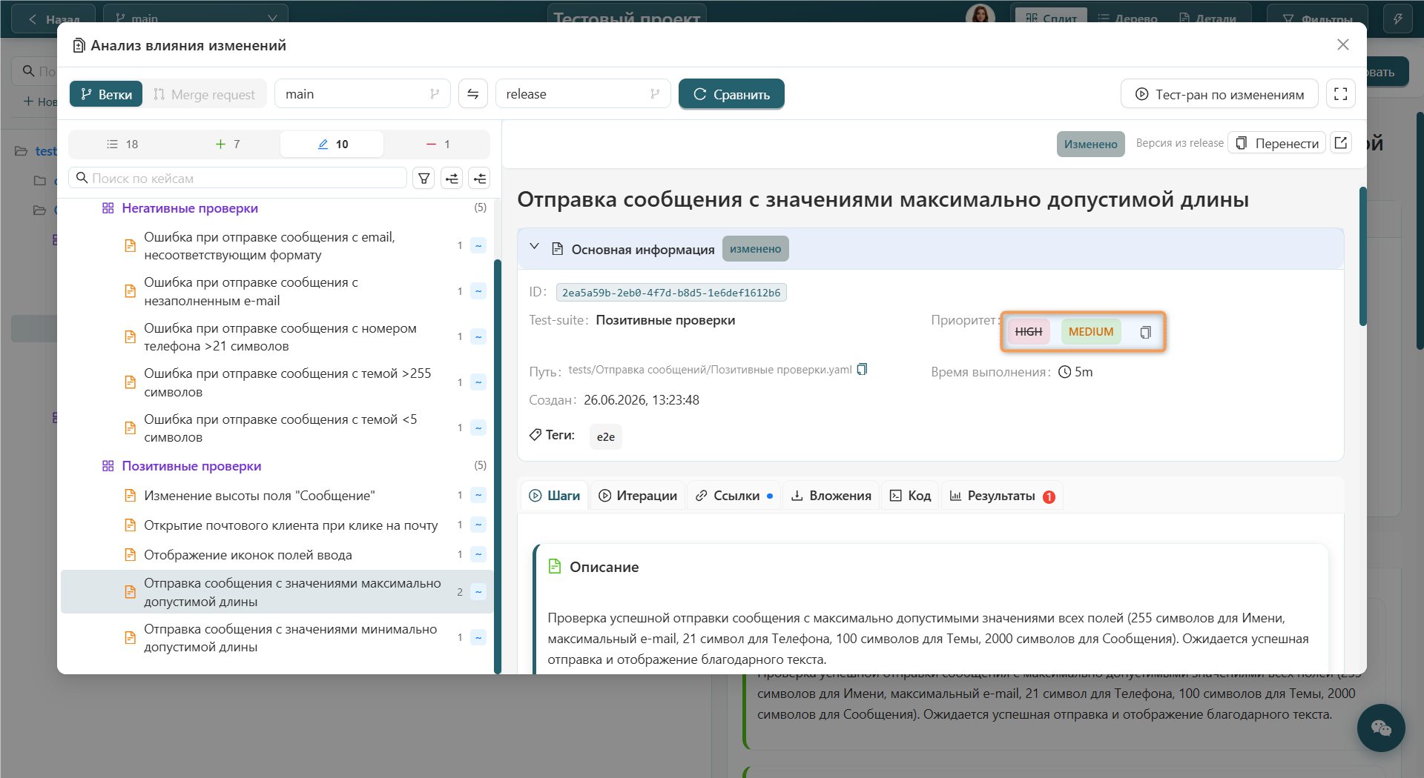Open the Итерации tab
The width and height of the screenshot is (1424, 778).
(638, 496)
